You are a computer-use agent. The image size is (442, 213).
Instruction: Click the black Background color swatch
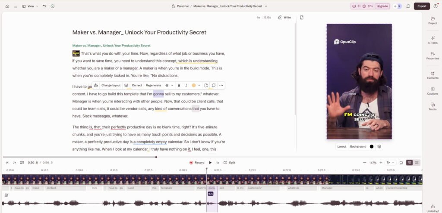(x=372, y=146)
